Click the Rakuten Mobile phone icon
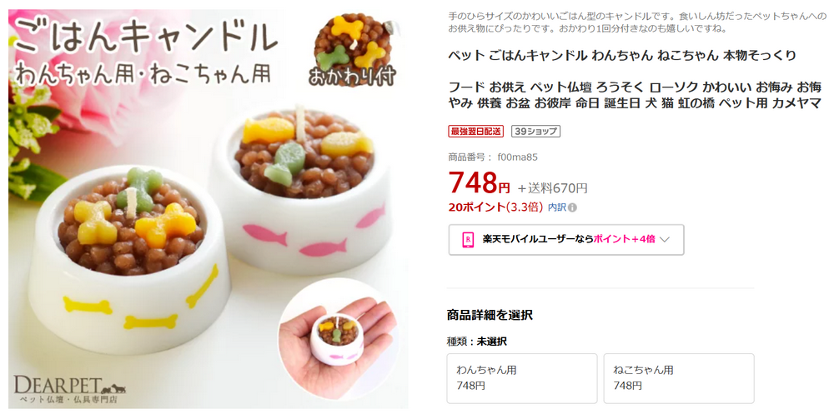This screenshot has height=414, width=834. point(468,240)
